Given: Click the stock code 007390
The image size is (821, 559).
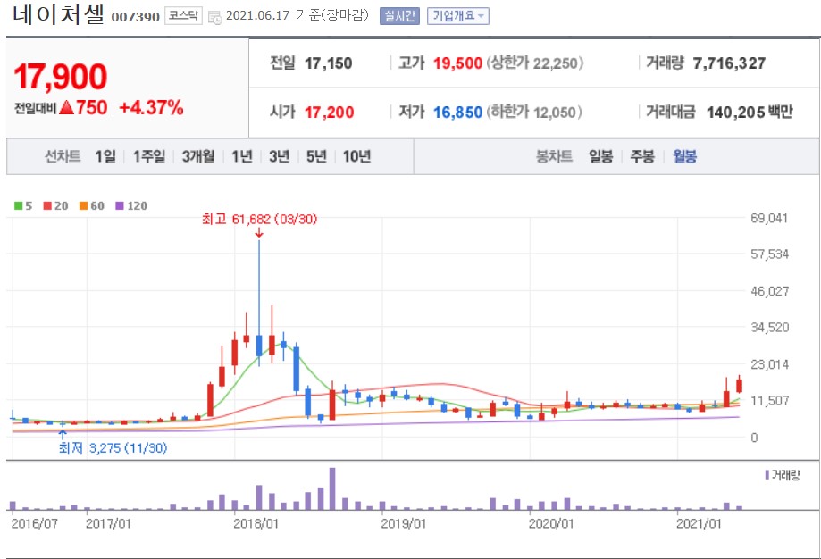Looking at the screenshot, I should pos(136,17).
